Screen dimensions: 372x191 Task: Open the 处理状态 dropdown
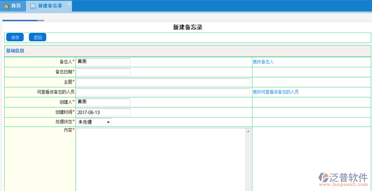94,122
